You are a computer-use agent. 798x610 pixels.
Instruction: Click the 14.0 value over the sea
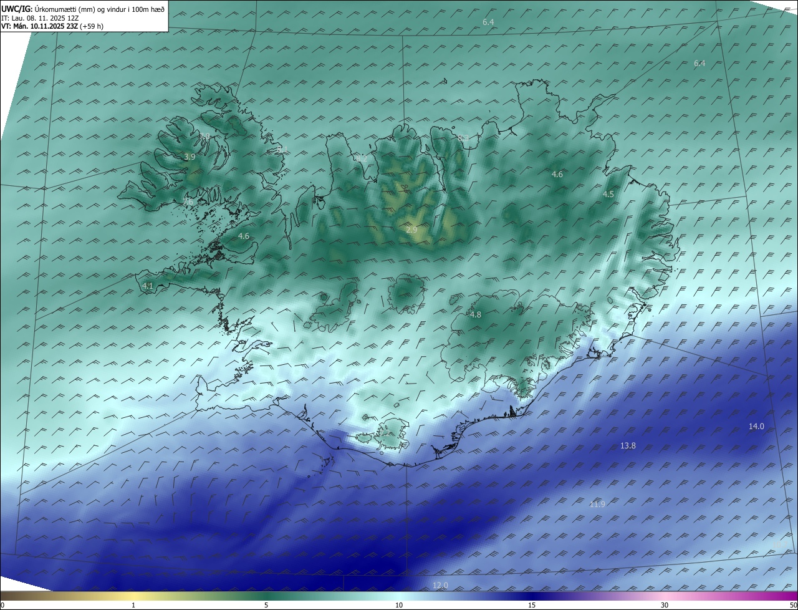[x=756, y=427]
